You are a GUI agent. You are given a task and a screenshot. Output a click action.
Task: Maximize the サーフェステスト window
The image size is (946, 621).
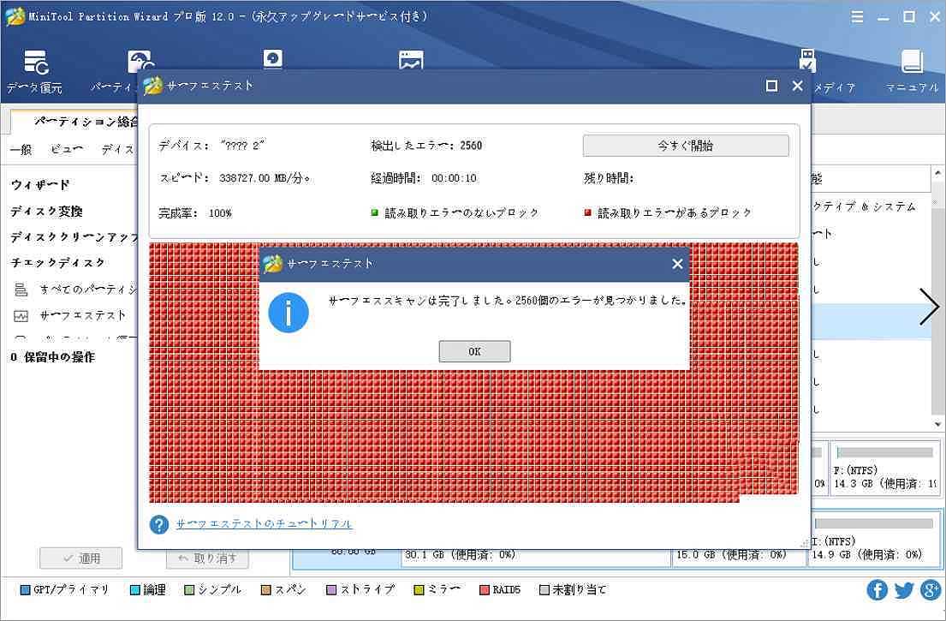tap(771, 86)
